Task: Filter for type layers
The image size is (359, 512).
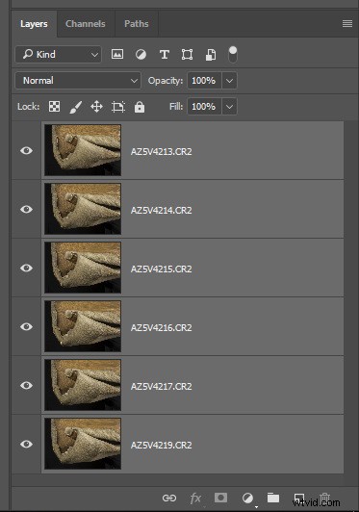Action: (165, 55)
